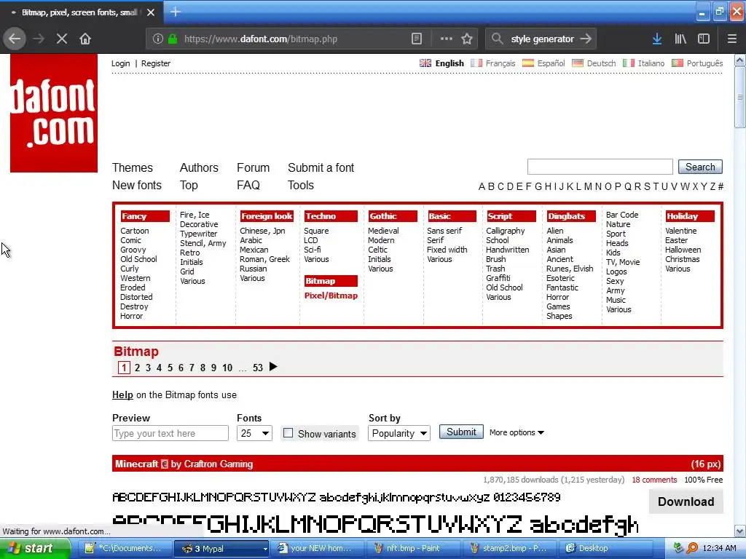Screen dimensions: 746x559
Task: Download the Minecraft font
Action: 686,501
